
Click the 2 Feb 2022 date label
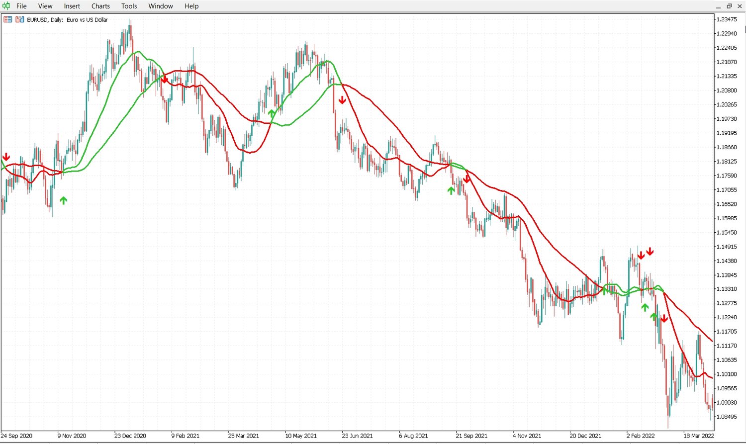click(641, 436)
